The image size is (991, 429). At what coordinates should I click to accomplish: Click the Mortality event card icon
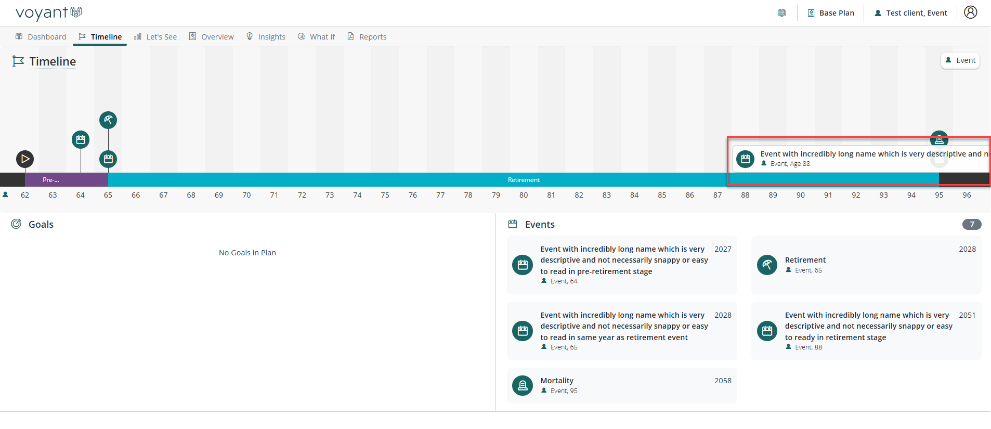coord(523,385)
